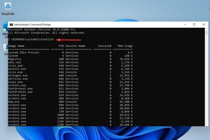Click the 'wininit.exe' process name
The height and width of the screenshot is (140, 210).
17,69
